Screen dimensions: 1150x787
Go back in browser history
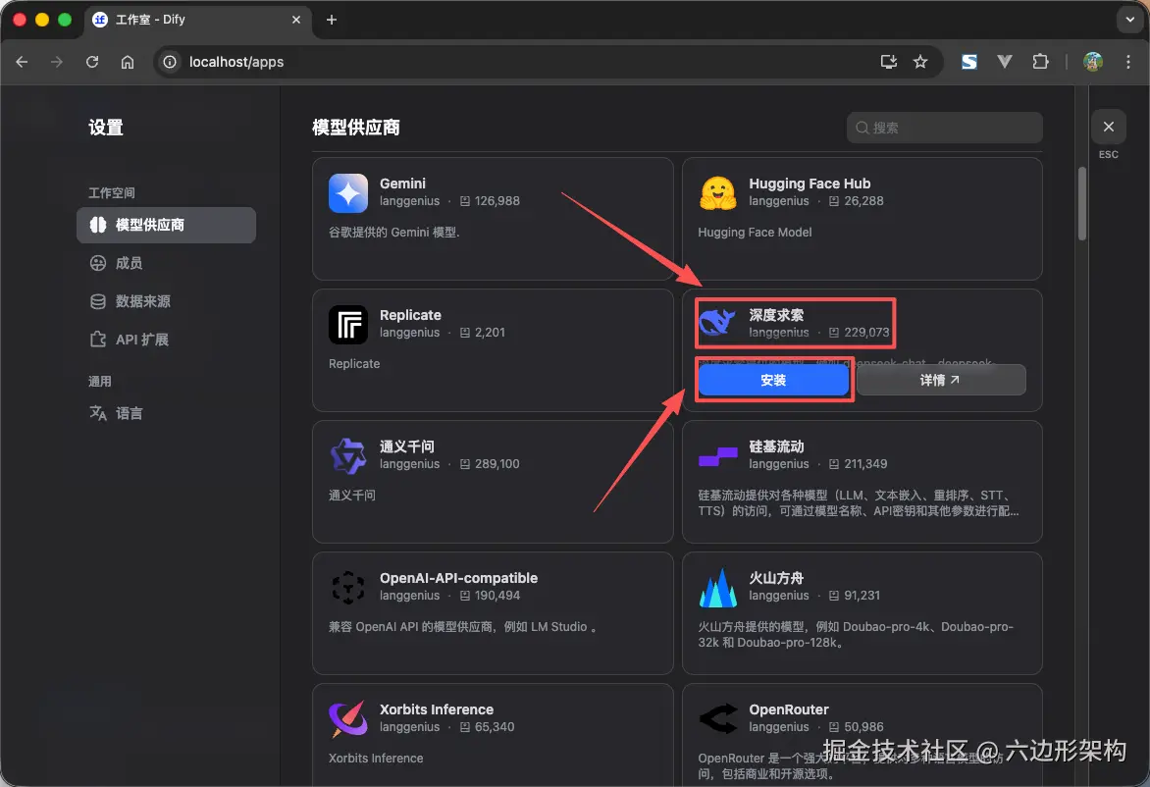click(22, 62)
